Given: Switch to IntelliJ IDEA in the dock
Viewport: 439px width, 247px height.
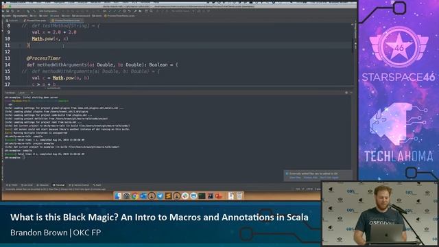Looking at the screenshot, I should click(211, 196).
